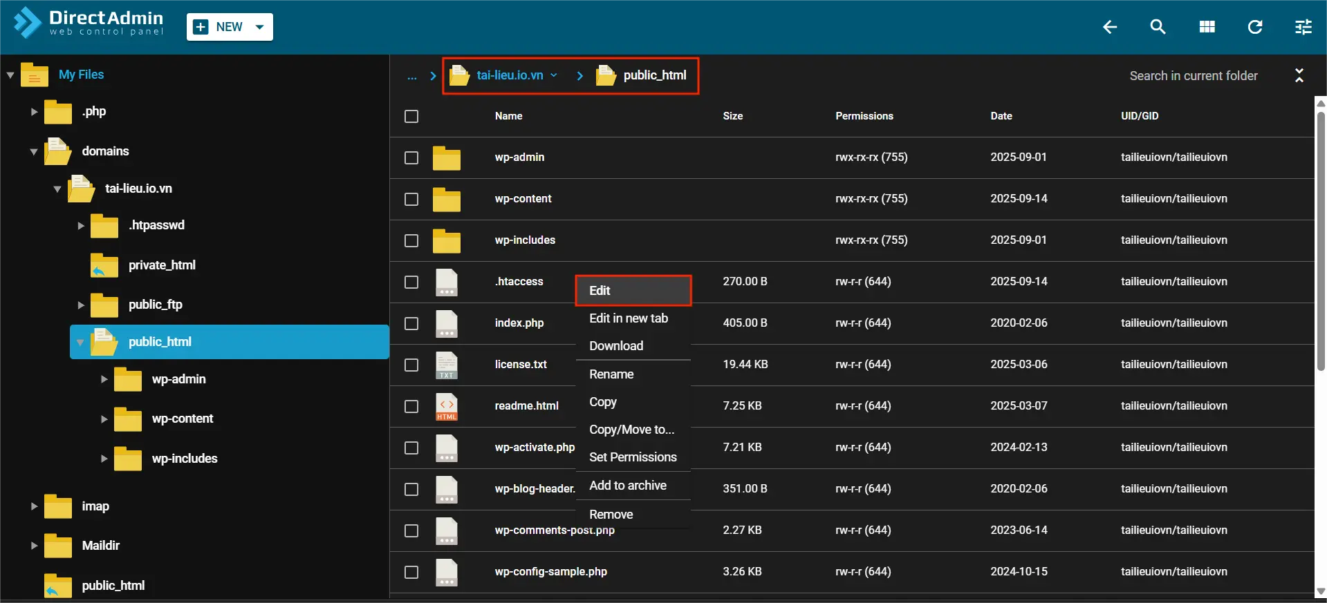The image size is (1327, 603).
Task: Click the plus icon on NEW button
Action: point(201,27)
